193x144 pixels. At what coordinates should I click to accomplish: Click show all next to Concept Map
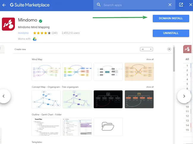point(150,87)
